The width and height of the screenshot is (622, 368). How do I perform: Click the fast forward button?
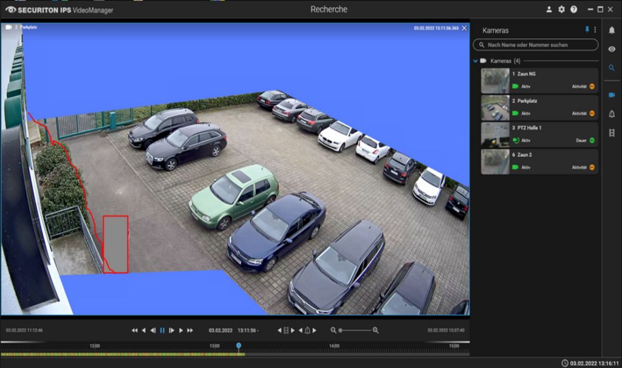pos(190,330)
